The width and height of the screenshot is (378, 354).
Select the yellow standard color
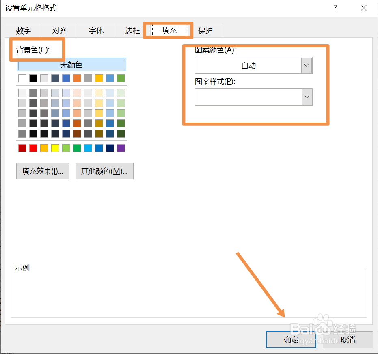tap(55, 148)
